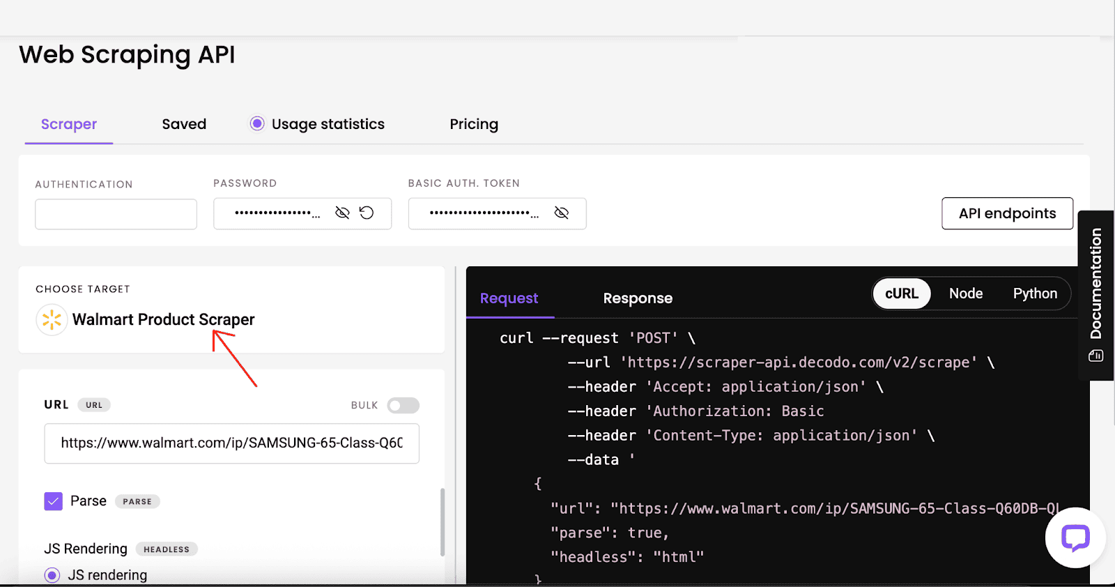Click the "headless": "html" code line

click(627, 557)
